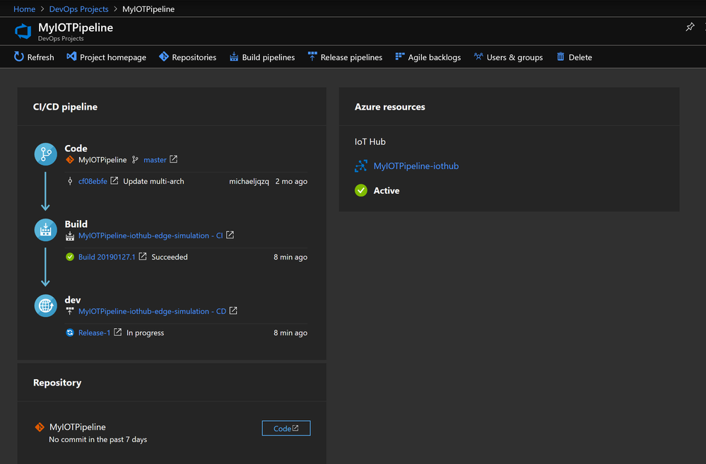
Task: Open Release pipelines from the toolbar
Action: point(345,57)
